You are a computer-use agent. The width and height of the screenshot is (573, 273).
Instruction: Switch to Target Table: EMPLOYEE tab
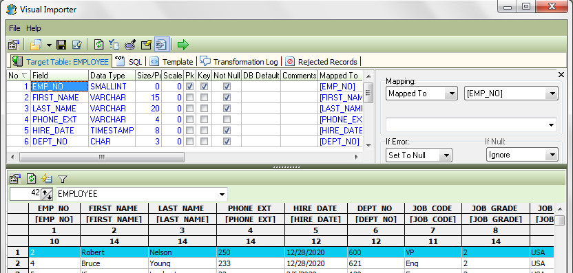[61, 62]
